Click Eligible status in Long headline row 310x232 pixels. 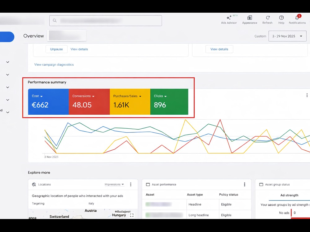[x=226, y=215]
